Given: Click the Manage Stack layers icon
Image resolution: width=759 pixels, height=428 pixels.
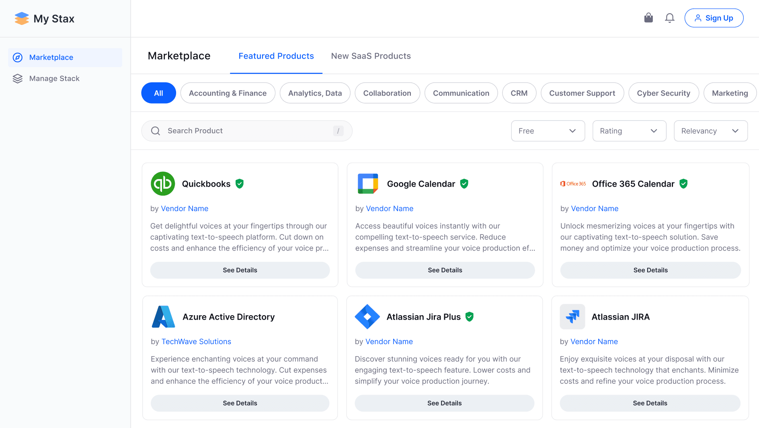Looking at the screenshot, I should tap(18, 79).
